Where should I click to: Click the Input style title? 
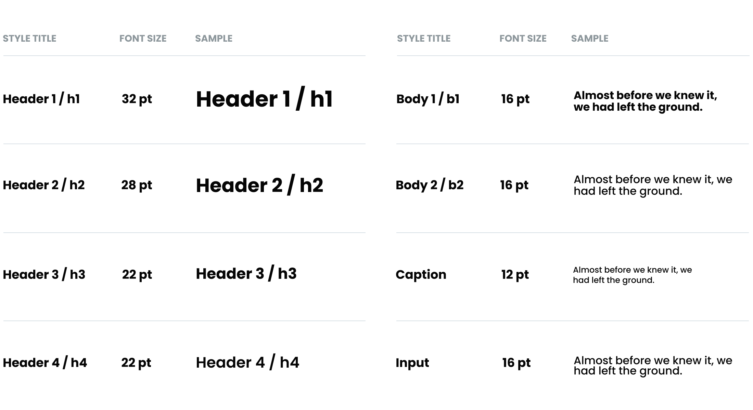pos(412,363)
